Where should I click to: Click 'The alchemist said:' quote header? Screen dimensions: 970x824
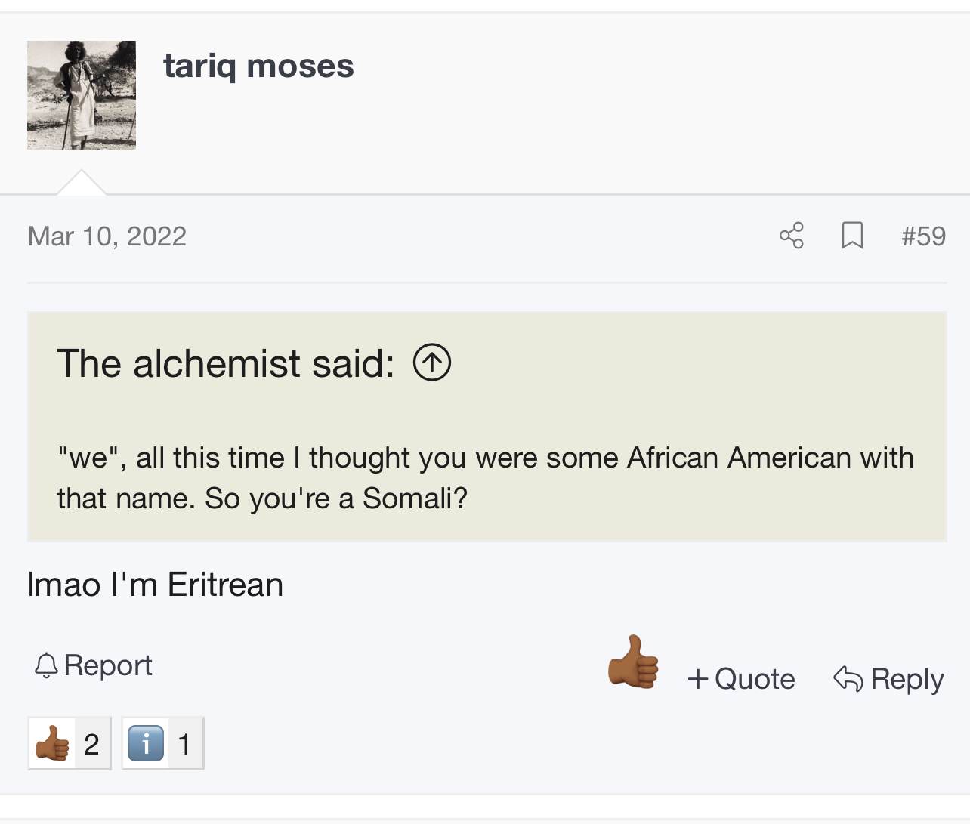226,363
